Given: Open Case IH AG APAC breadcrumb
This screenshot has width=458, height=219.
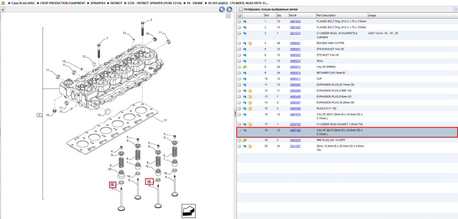Looking at the screenshot, I should click(23, 3).
